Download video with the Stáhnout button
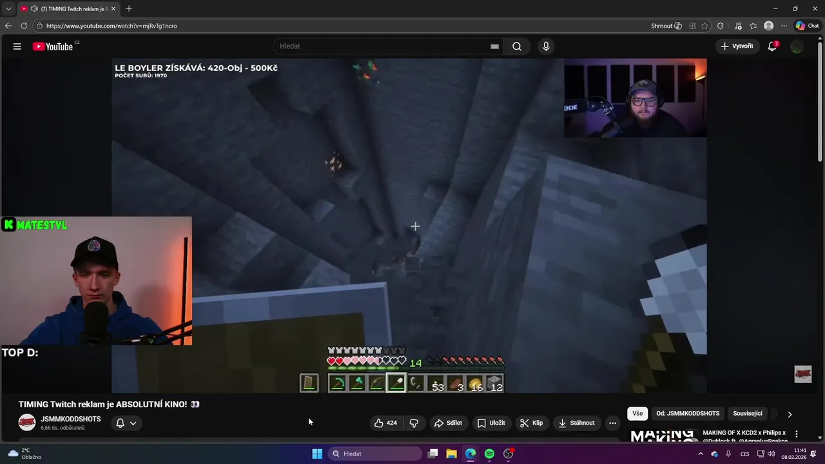Screen dimensions: 825x464 (x=576, y=423)
